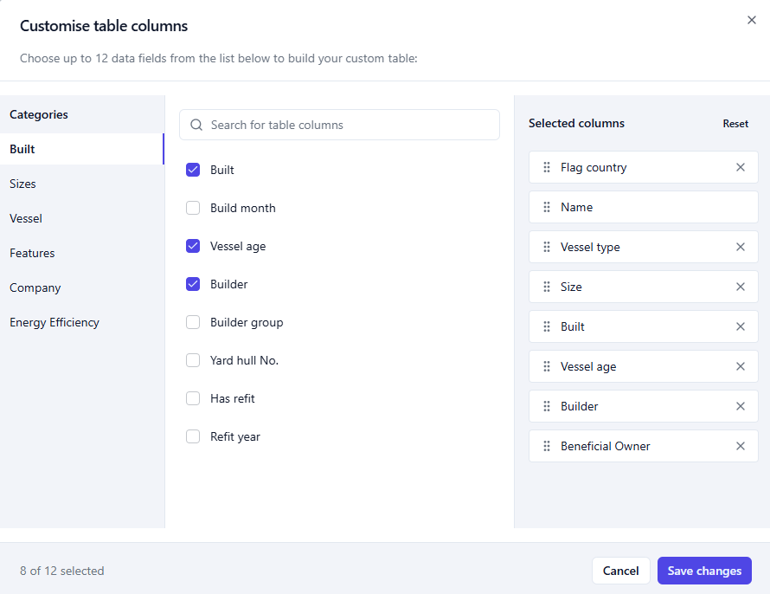Cancel the column customisation
This screenshot has height=594, width=770.
pyautogui.click(x=620, y=571)
